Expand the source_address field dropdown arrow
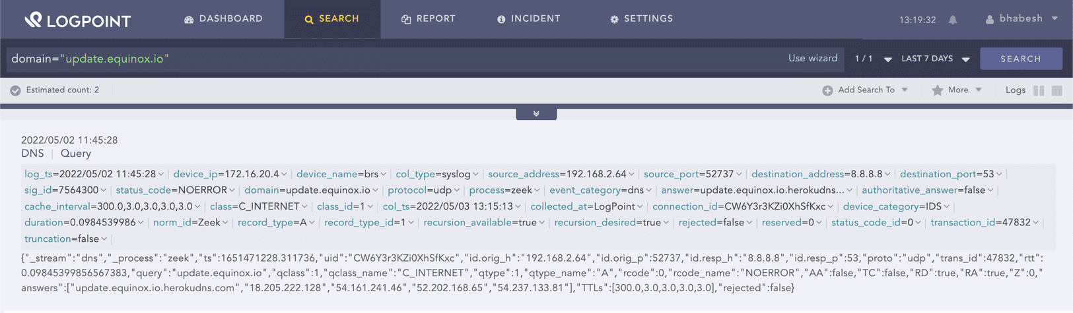The width and height of the screenshot is (1073, 313). [632, 175]
